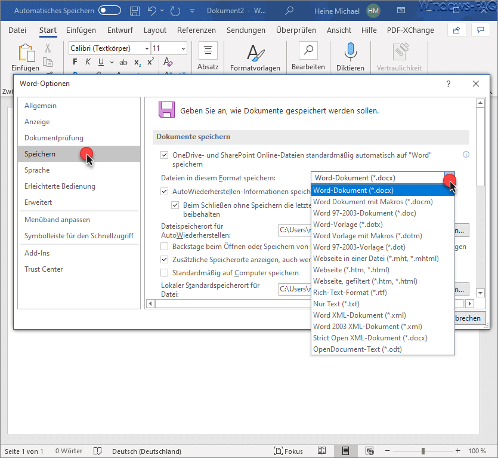Image resolution: width=498 pixels, height=458 pixels.
Task: Open the Bearbeiten search group
Action: coord(308,57)
